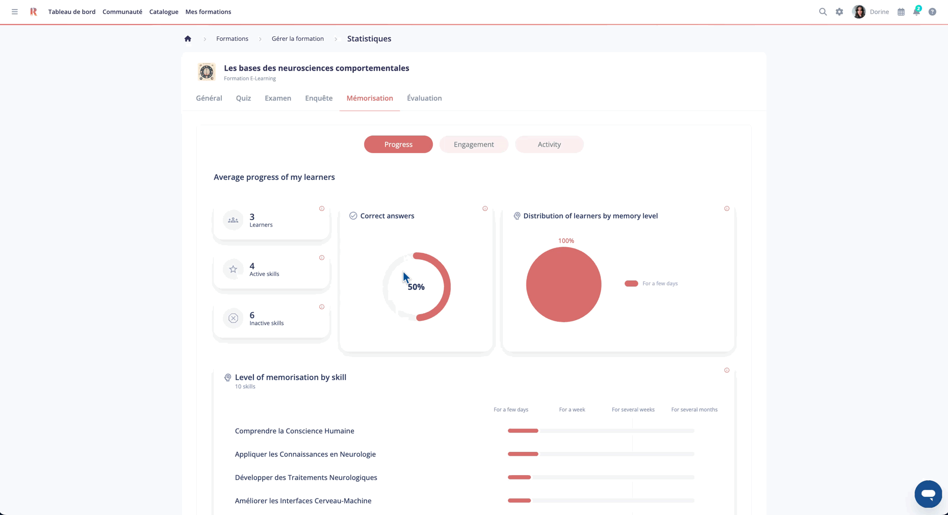Switch to the Engagement view

(474, 144)
